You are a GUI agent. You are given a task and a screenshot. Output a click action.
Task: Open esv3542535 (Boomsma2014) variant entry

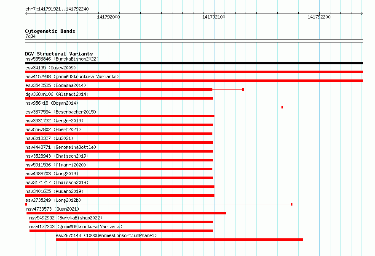[56, 85]
